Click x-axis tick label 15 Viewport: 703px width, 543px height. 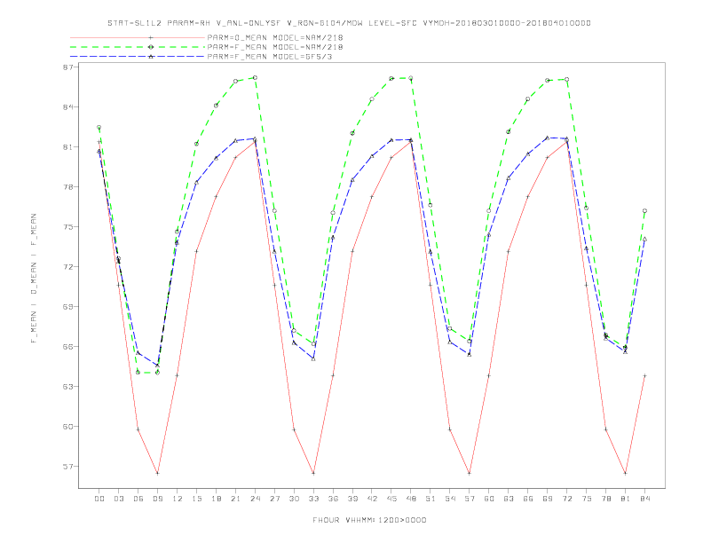pyautogui.click(x=196, y=499)
